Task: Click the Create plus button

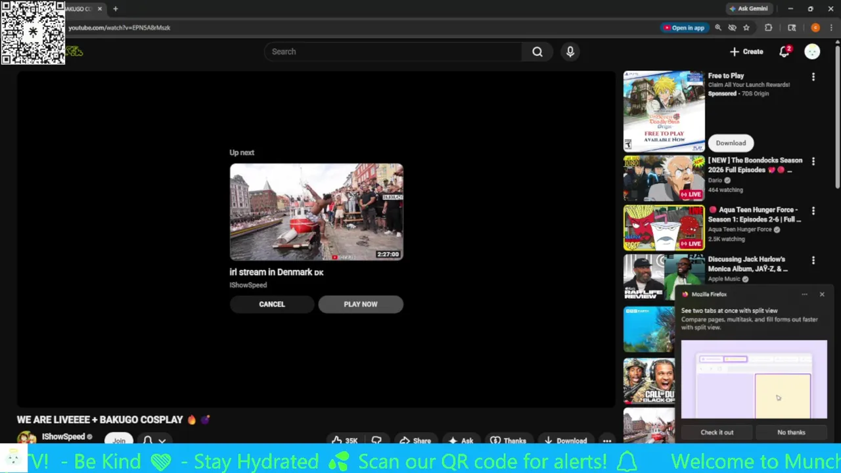Action: pyautogui.click(x=746, y=52)
